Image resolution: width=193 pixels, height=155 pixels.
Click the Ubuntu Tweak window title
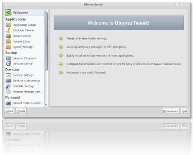(93, 5)
